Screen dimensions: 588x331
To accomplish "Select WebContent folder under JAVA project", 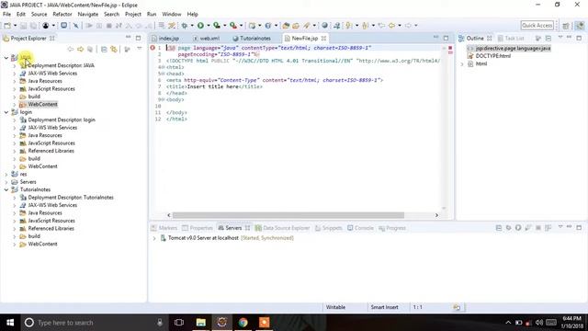I will pyautogui.click(x=42, y=104).
